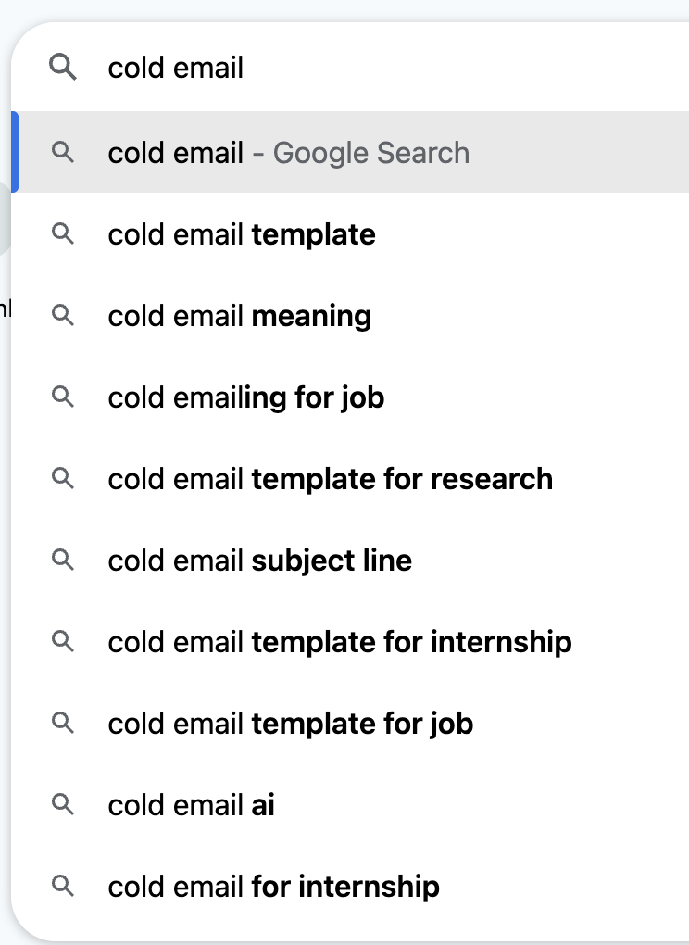This screenshot has width=689, height=945.
Task: Click search icon next to "cold email meaning"
Action: (x=63, y=316)
